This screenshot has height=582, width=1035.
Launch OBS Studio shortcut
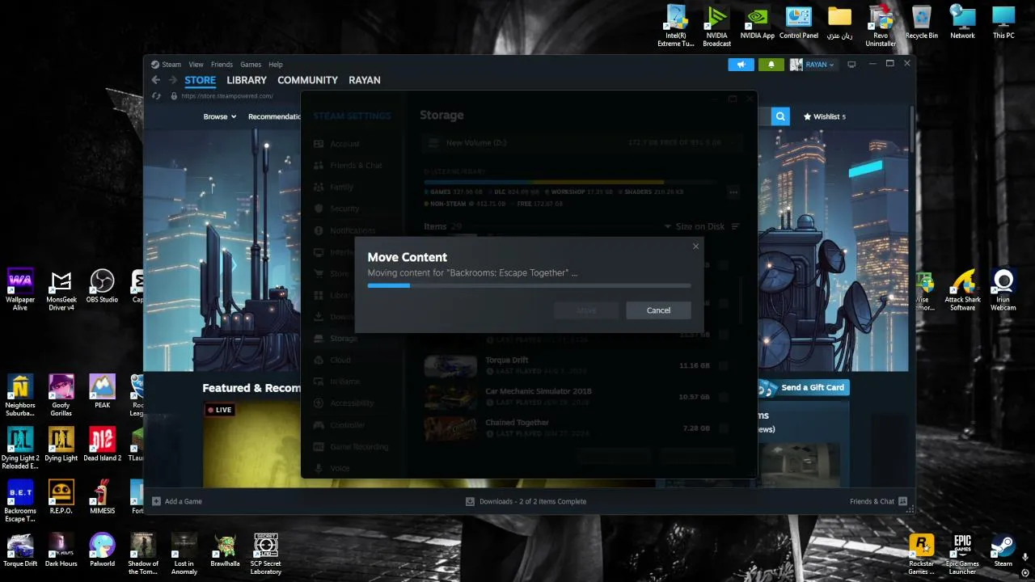click(x=102, y=286)
